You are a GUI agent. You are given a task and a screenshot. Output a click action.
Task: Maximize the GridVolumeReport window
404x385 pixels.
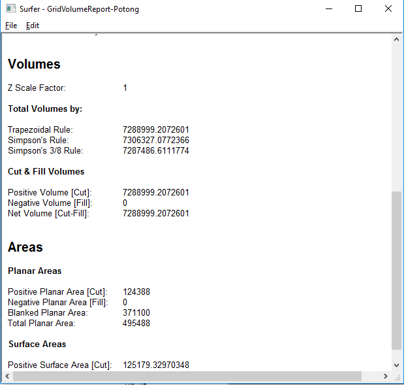(358, 8)
